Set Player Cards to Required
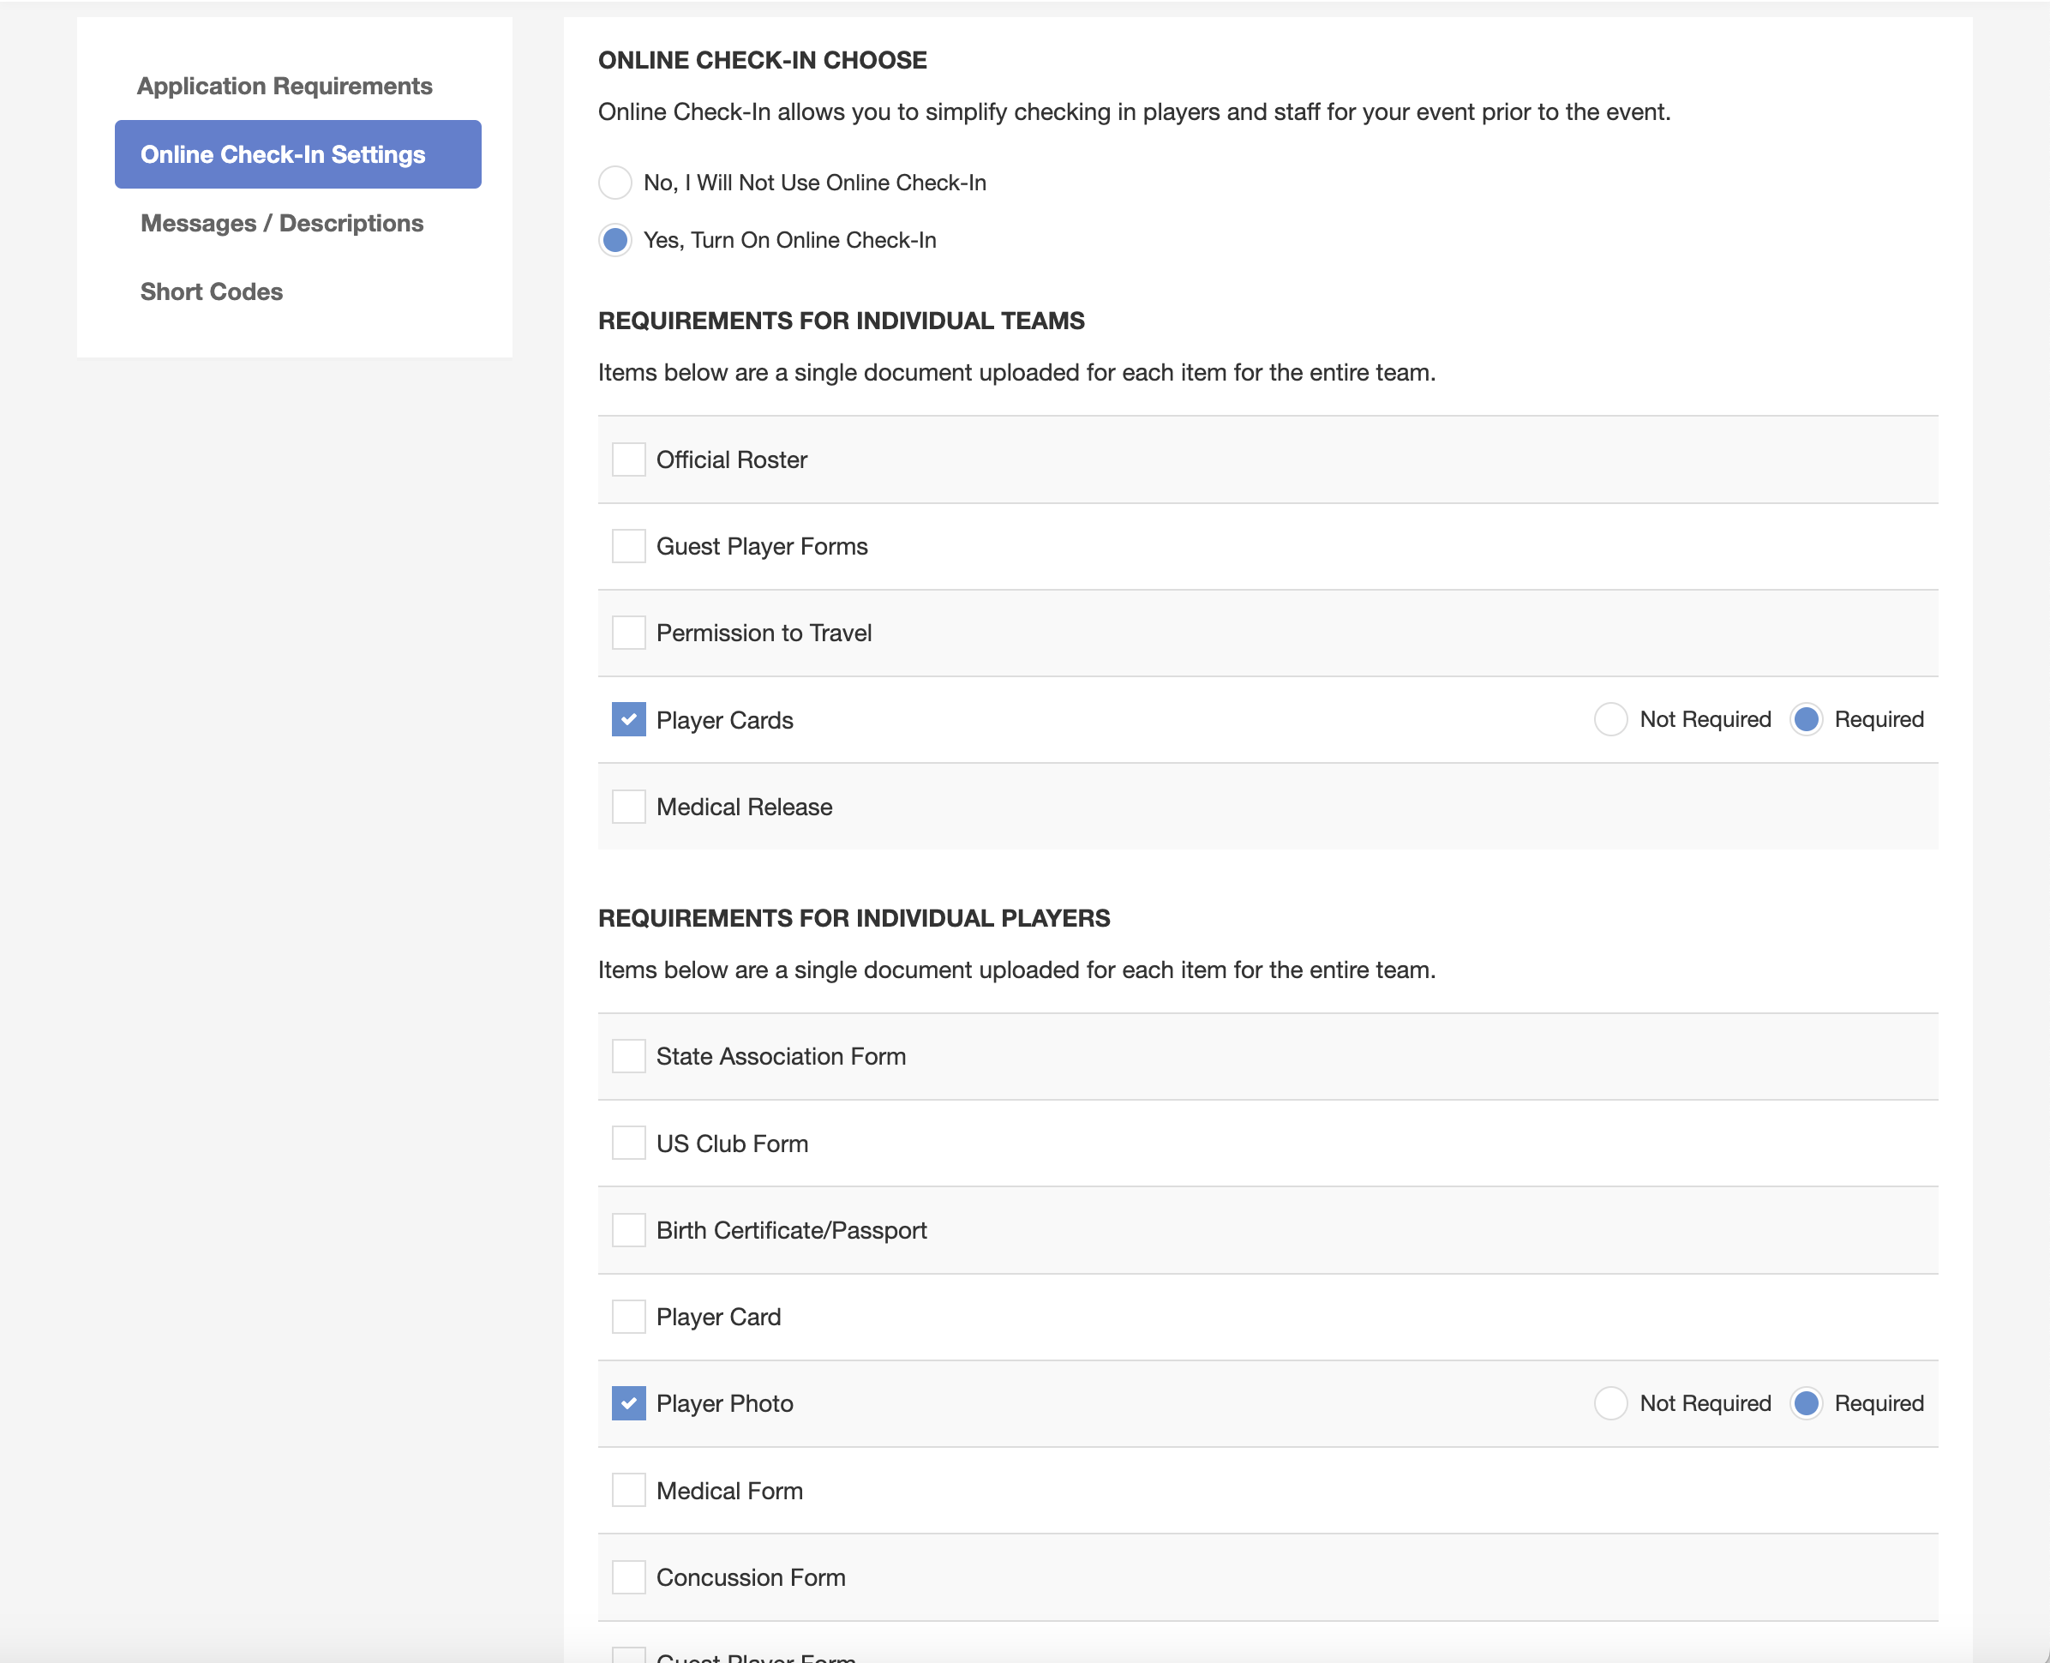This screenshot has height=1663, width=2050. 1806,719
